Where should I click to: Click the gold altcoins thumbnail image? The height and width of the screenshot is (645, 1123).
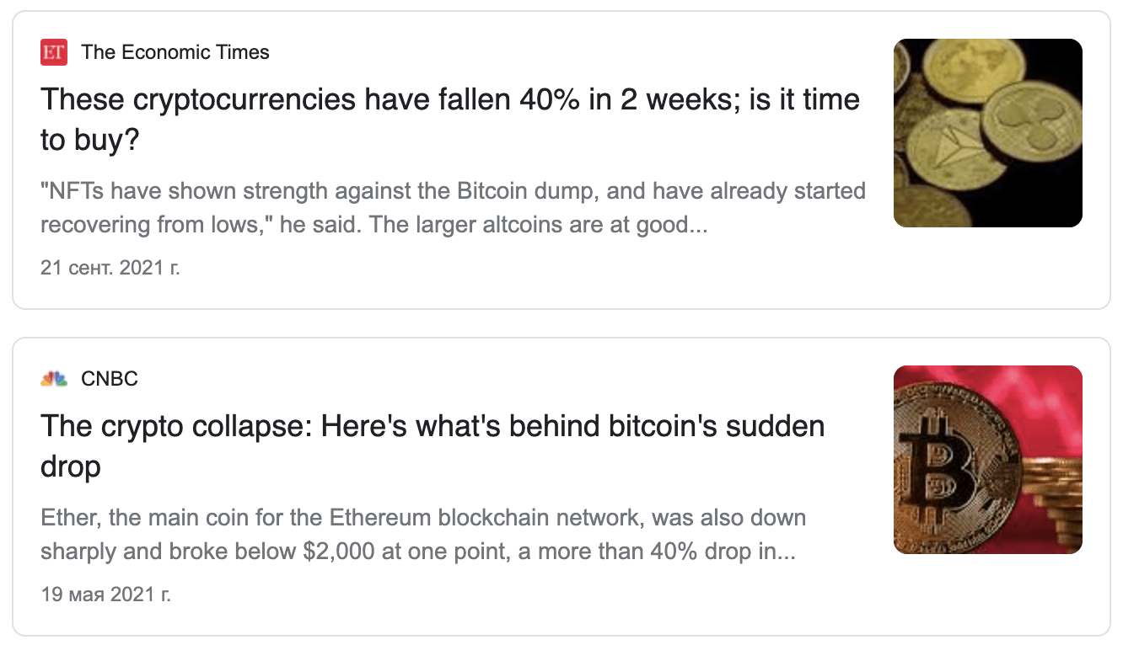[988, 133]
